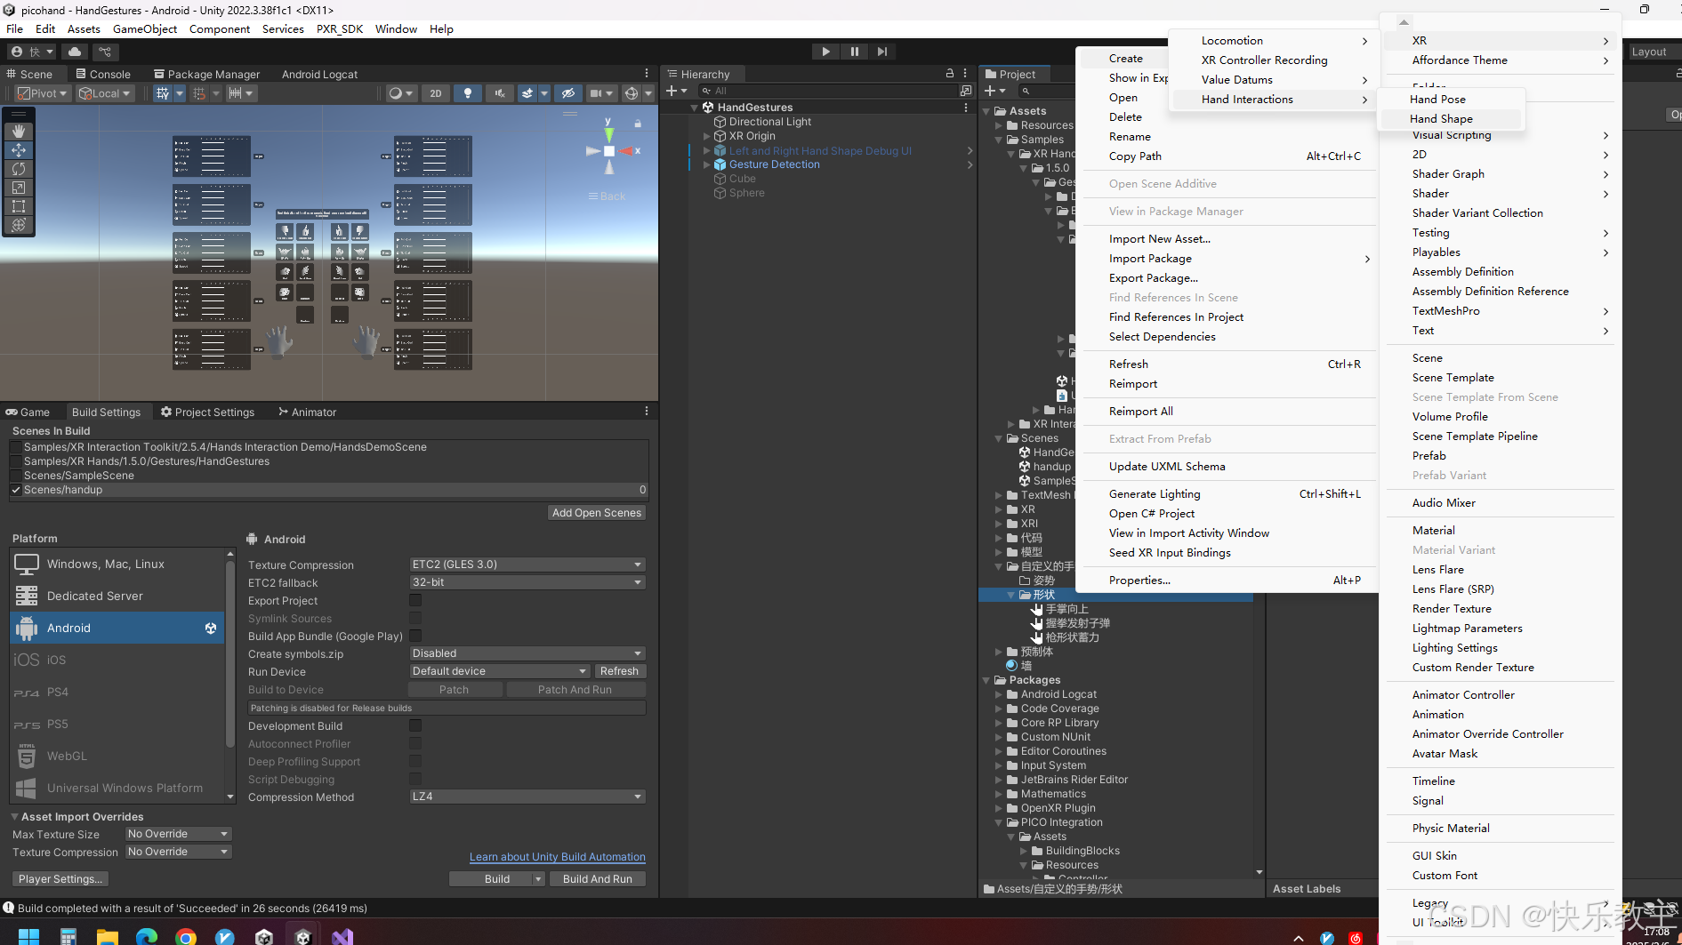1682x945 pixels.
Task: Click the Build button
Action: coord(497,879)
